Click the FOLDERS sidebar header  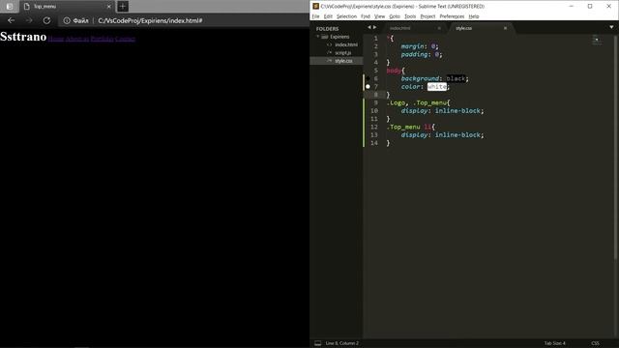coord(327,29)
